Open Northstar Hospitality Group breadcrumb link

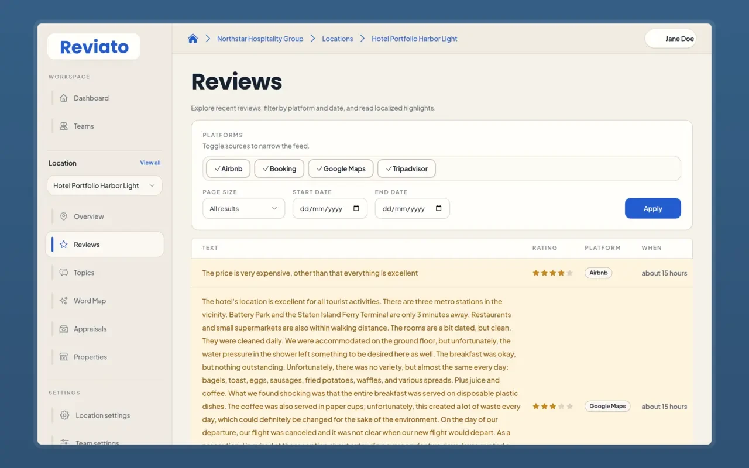pos(260,39)
